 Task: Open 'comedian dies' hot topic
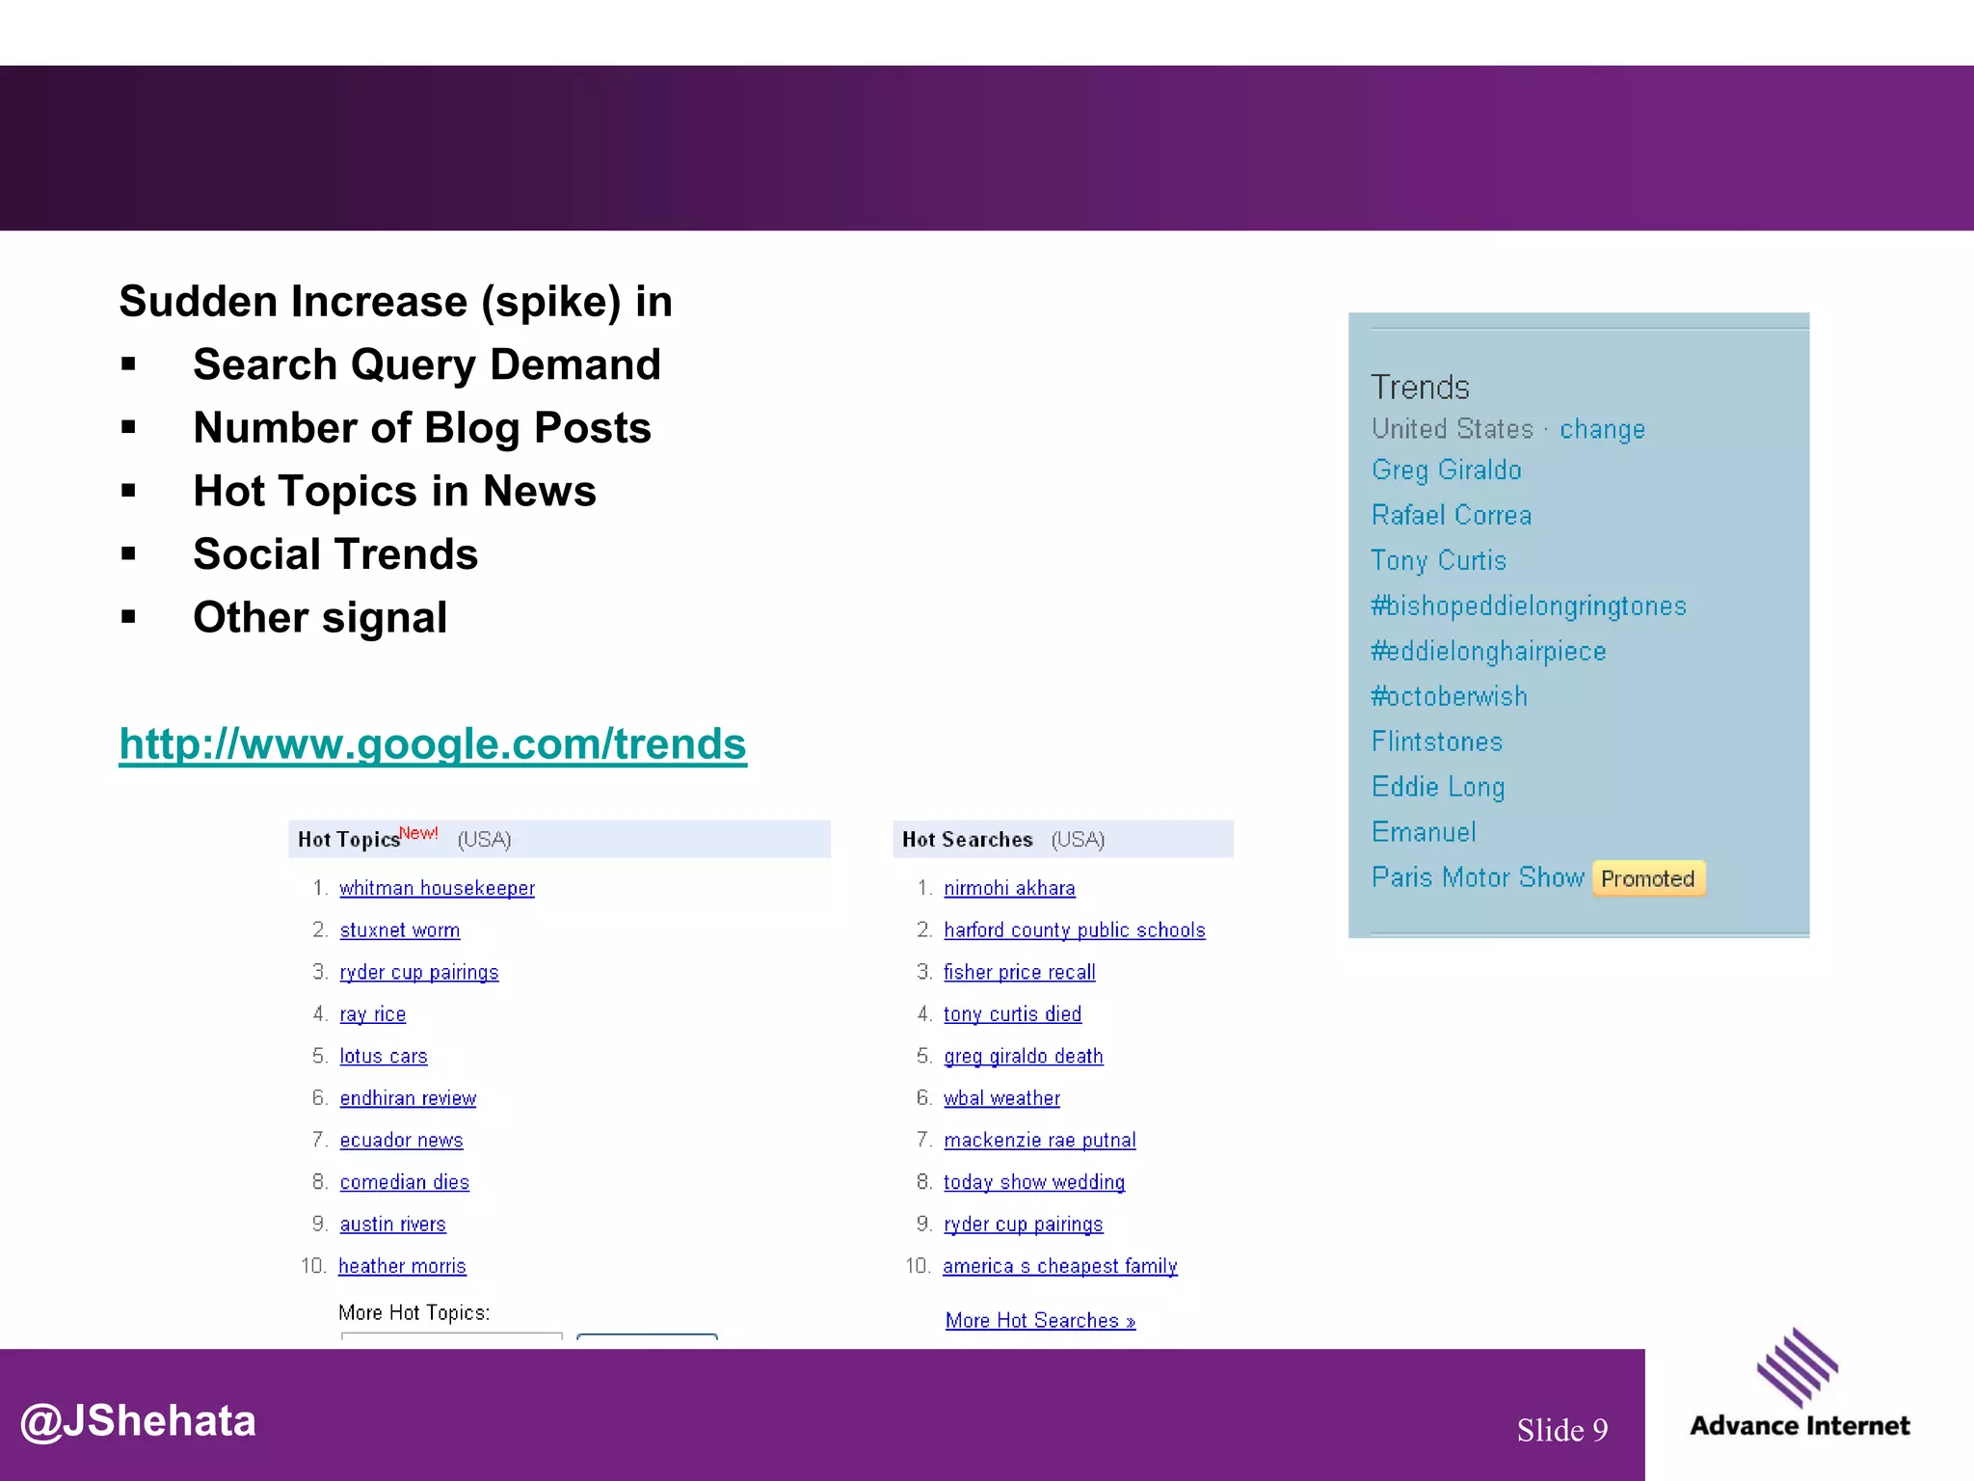coord(405,1182)
